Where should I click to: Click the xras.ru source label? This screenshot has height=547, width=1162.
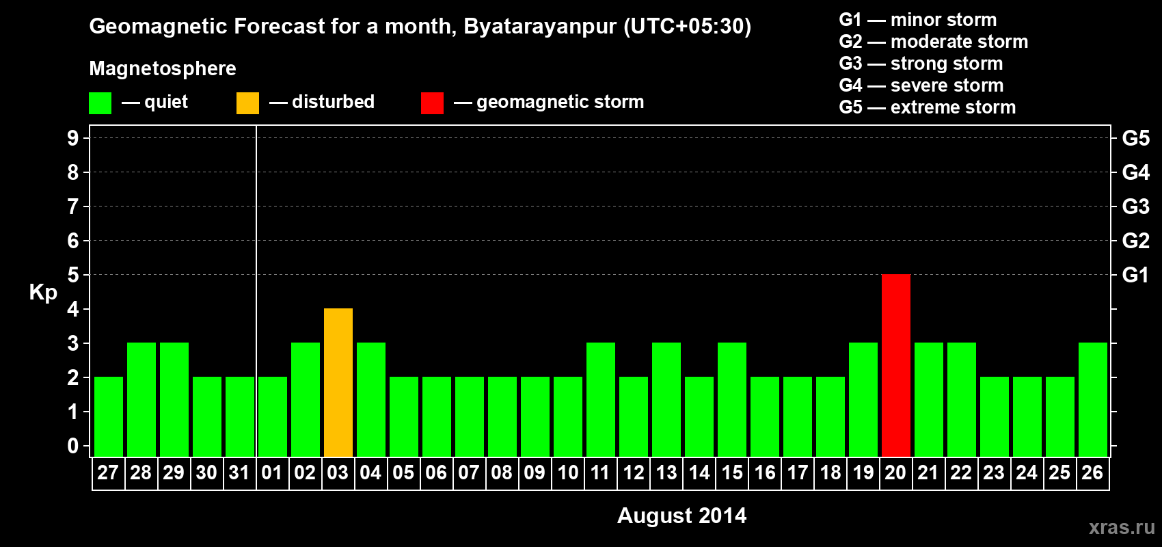pos(1122,527)
